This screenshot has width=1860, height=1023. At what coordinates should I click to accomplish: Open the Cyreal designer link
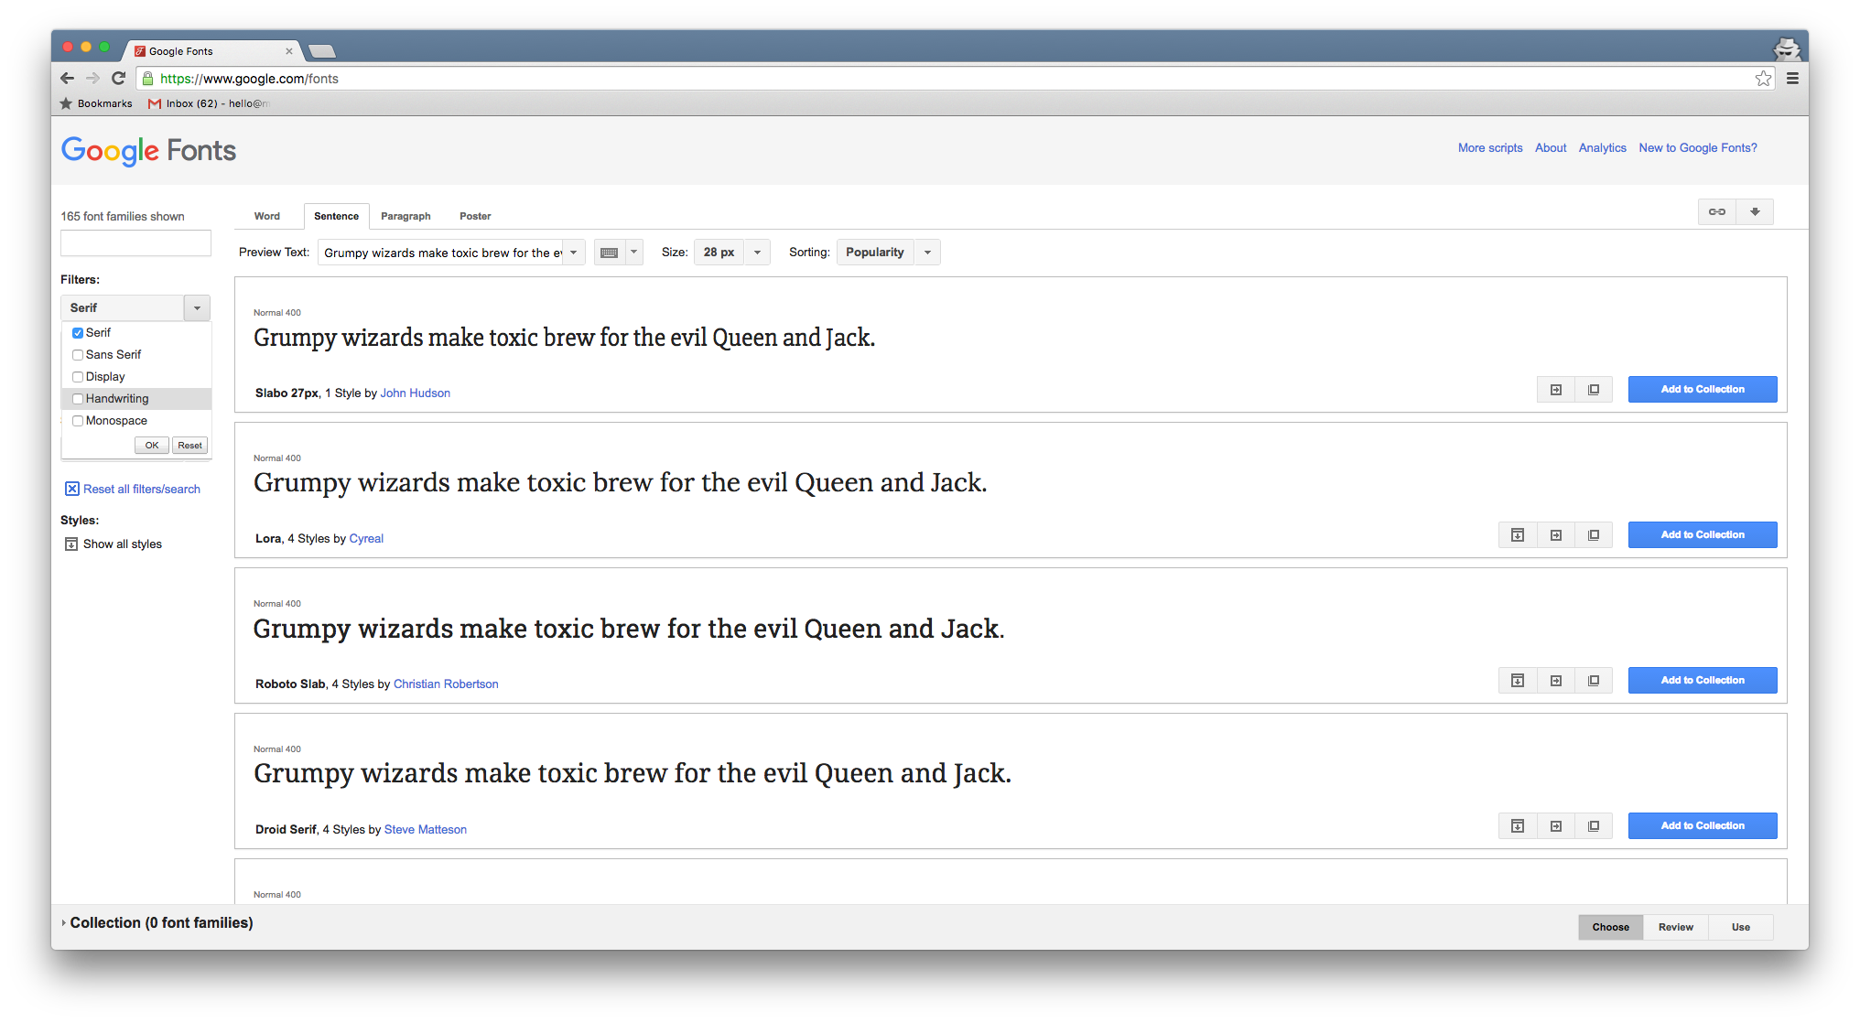tap(366, 539)
